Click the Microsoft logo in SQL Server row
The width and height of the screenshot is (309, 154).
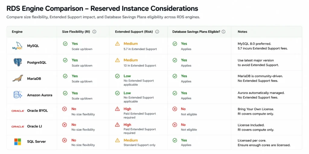point(18,142)
